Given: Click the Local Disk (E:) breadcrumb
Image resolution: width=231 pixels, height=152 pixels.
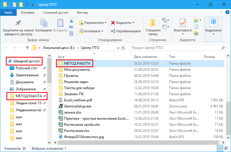Looking at the screenshot, I should tap(59, 48).
